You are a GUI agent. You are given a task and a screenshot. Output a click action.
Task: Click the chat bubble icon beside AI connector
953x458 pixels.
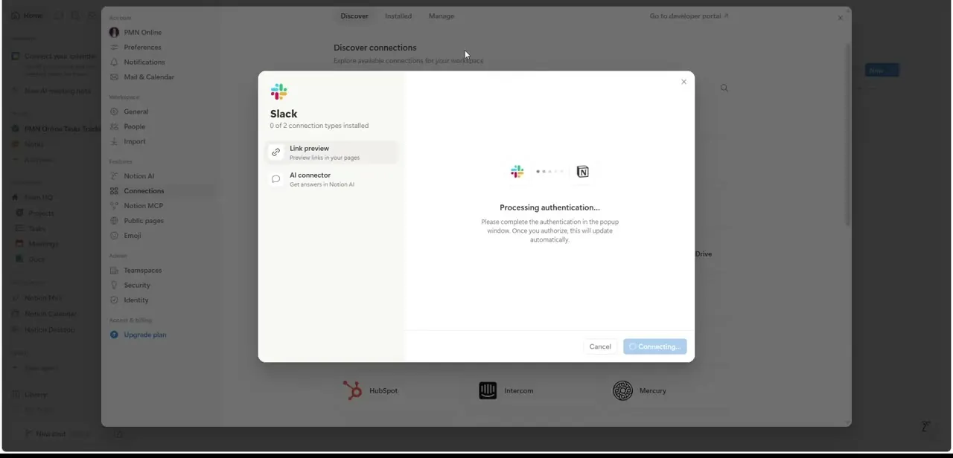tap(276, 179)
